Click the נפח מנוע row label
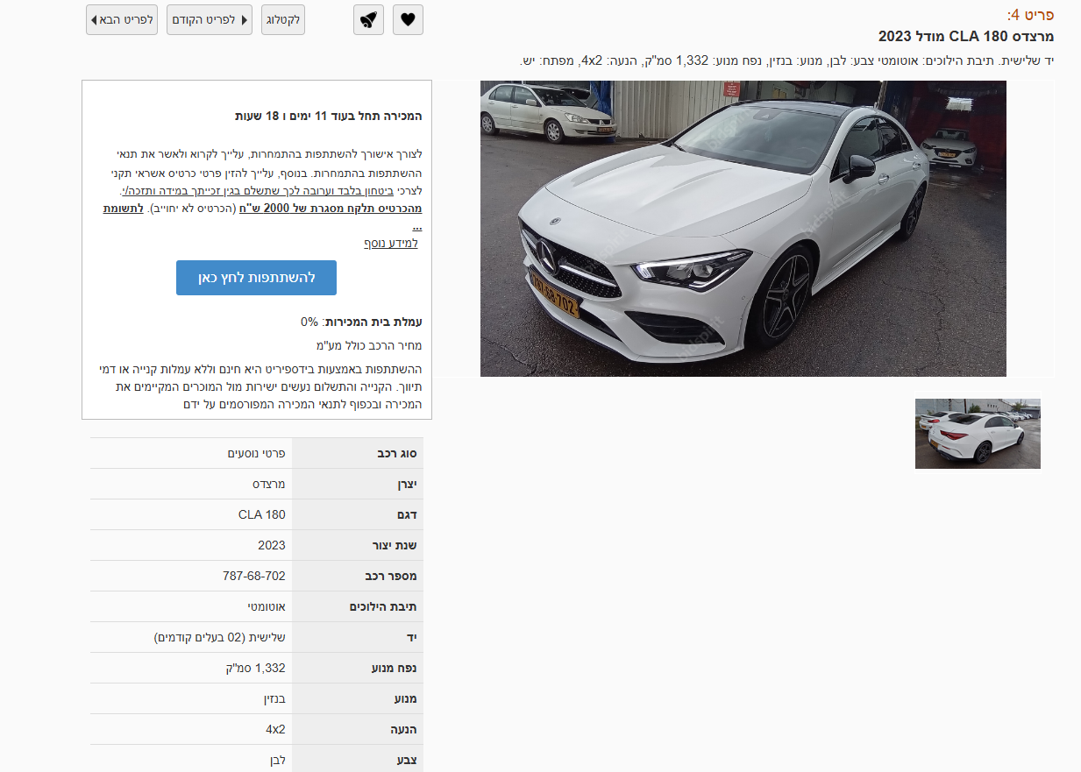This screenshot has height=772, width=1081. (x=395, y=668)
